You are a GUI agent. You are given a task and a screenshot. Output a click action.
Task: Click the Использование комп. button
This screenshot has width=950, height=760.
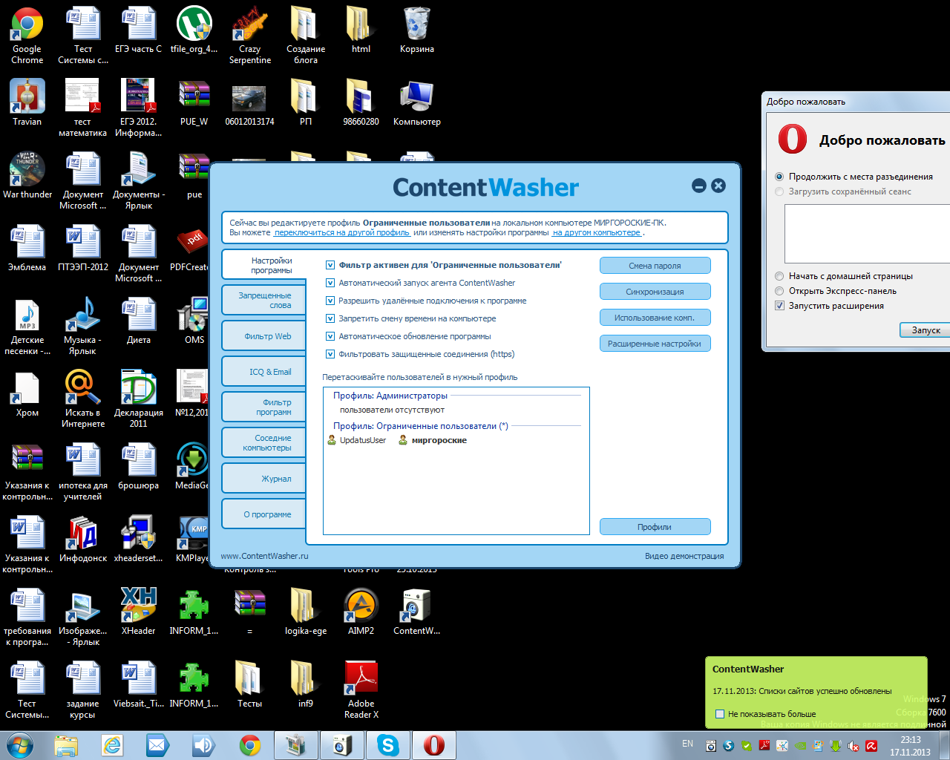[x=655, y=318]
